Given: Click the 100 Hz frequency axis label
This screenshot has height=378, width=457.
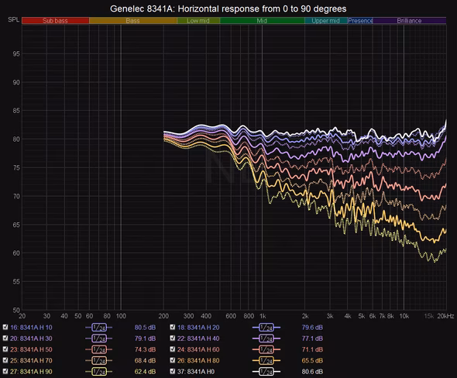Looking at the screenshot, I should 121,316.
